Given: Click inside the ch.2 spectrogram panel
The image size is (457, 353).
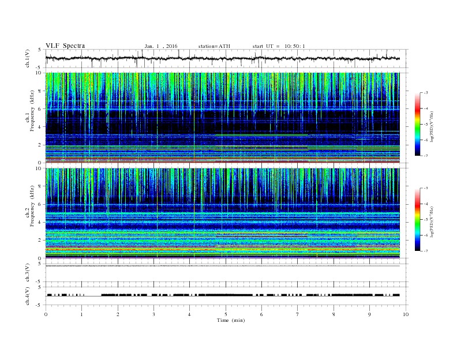Looking at the screenshot, I should tap(223, 213).
